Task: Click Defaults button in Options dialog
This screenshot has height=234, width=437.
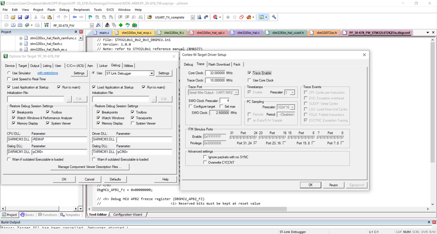Action: click(115, 179)
